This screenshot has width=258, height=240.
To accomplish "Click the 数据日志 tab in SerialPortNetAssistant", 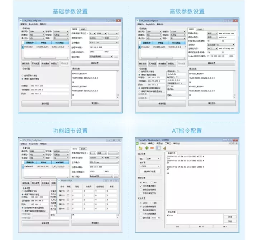I will [x=171, y=153].
